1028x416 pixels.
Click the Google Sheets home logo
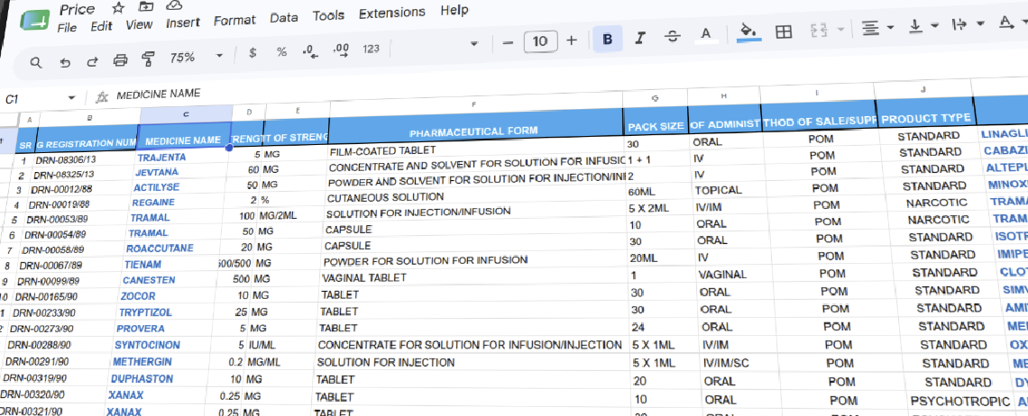tap(35, 19)
